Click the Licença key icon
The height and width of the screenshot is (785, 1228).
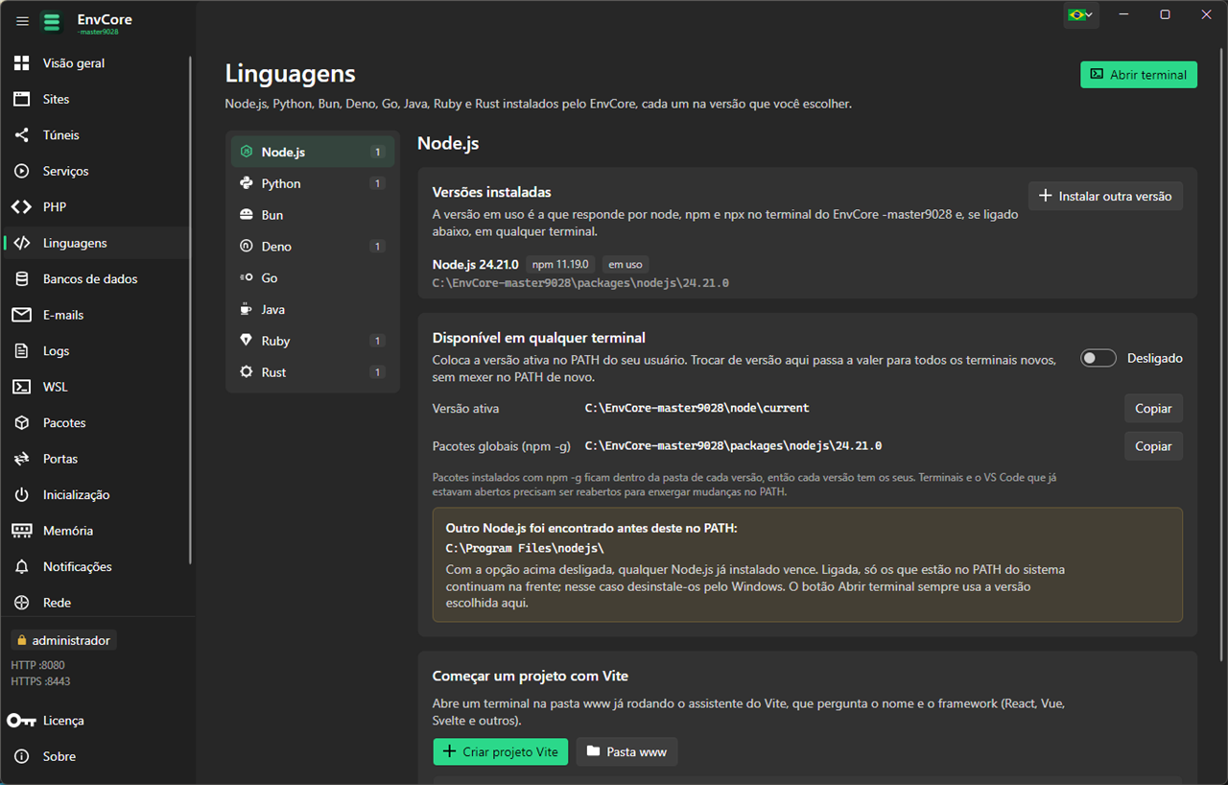point(21,721)
